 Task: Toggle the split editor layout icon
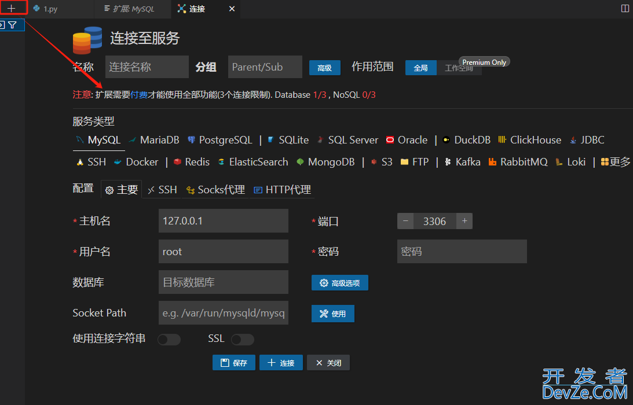coord(624,9)
